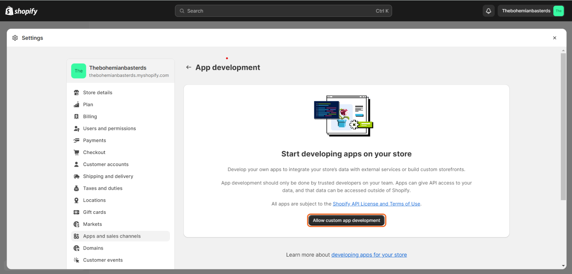Select Apps and sales channels
Viewport: 572px width, 274px height.
coord(120,236)
